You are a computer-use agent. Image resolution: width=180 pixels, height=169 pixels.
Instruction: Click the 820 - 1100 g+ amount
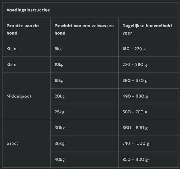coord(136,160)
